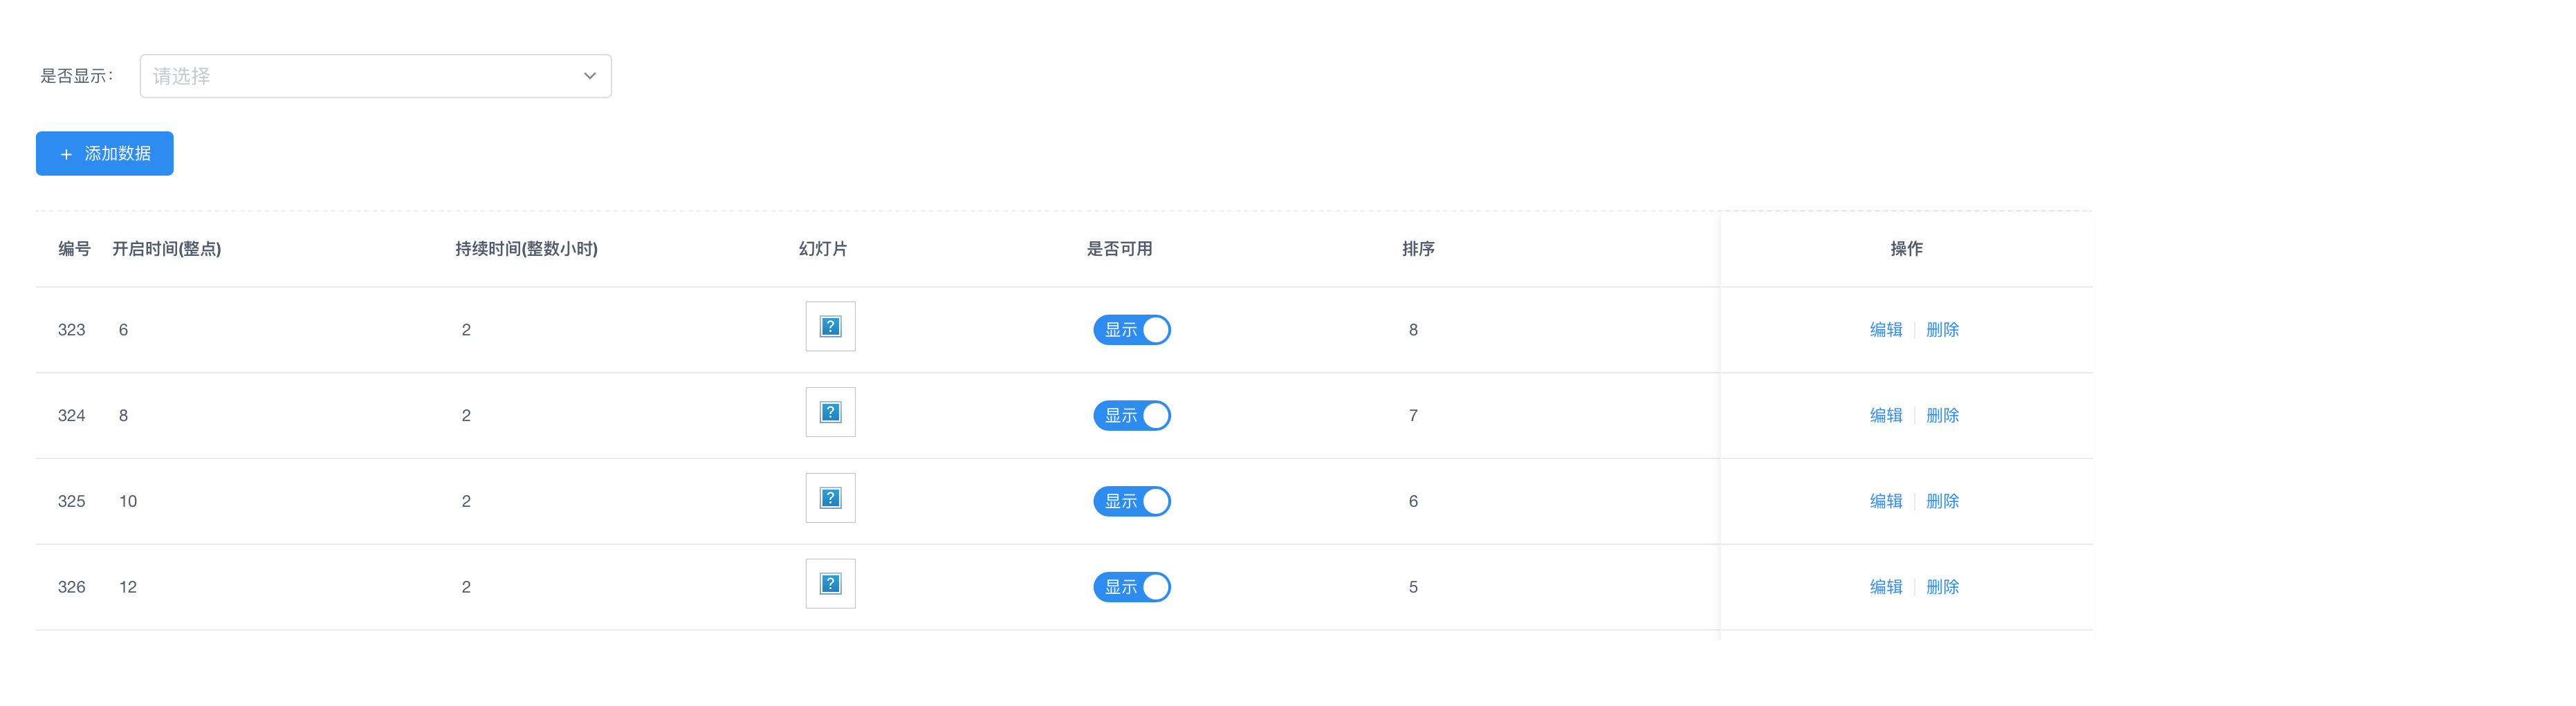Disable the 显示 switch for row 324

[x=1131, y=416]
